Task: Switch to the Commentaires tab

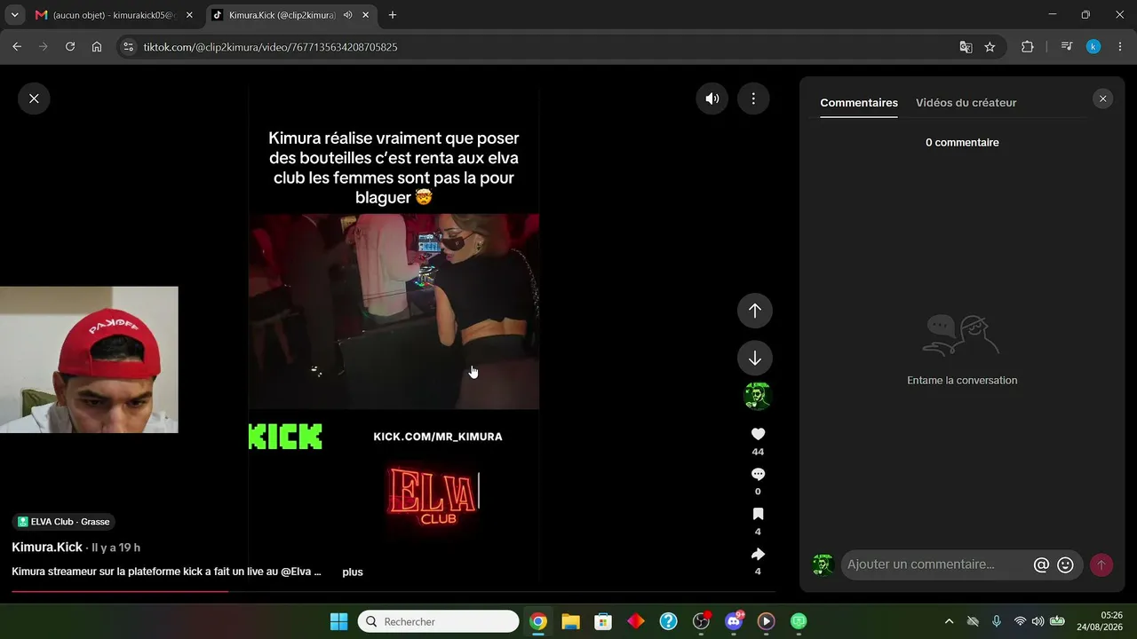Action: [859, 103]
